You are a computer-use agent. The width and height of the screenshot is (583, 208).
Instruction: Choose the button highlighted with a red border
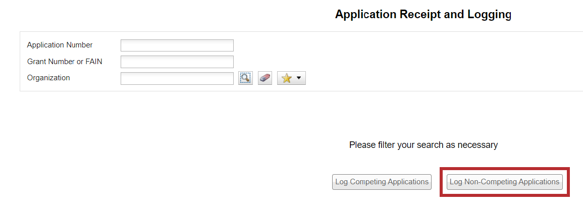click(504, 182)
